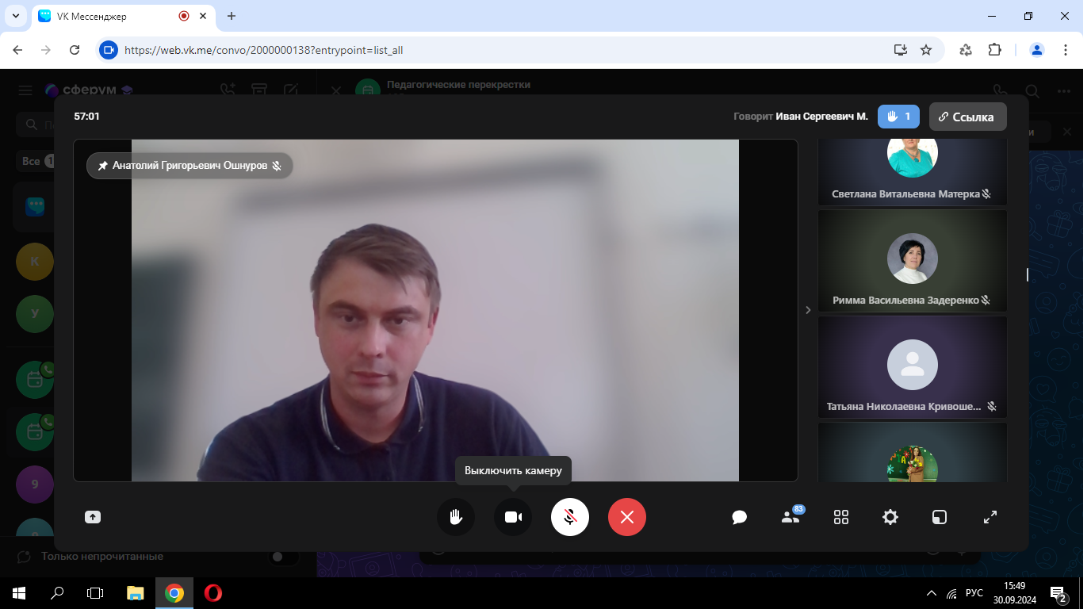The width and height of the screenshot is (1091, 609).
Task: Open the tab search dropdown
Action: [x=15, y=16]
